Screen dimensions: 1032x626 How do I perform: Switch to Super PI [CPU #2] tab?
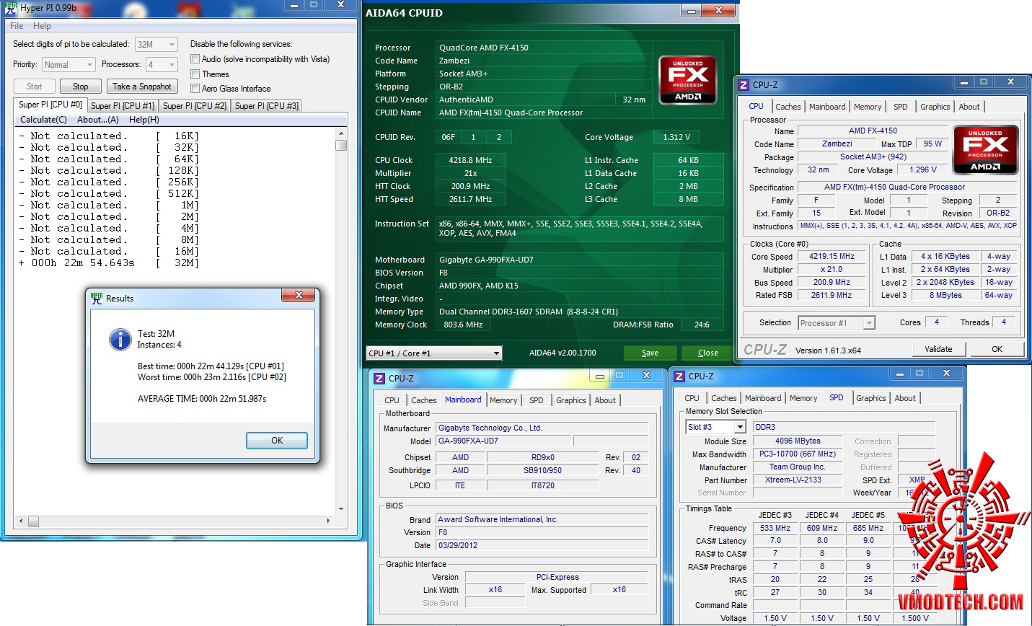tap(194, 106)
